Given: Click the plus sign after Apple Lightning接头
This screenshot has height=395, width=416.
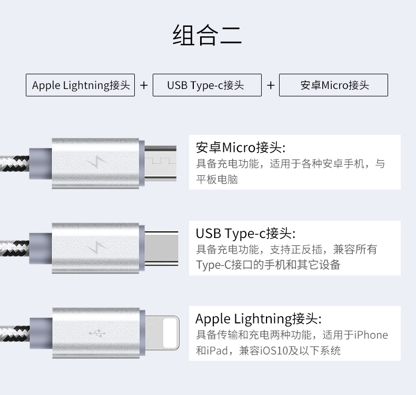Looking at the screenshot, I should (x=144, y=85).
